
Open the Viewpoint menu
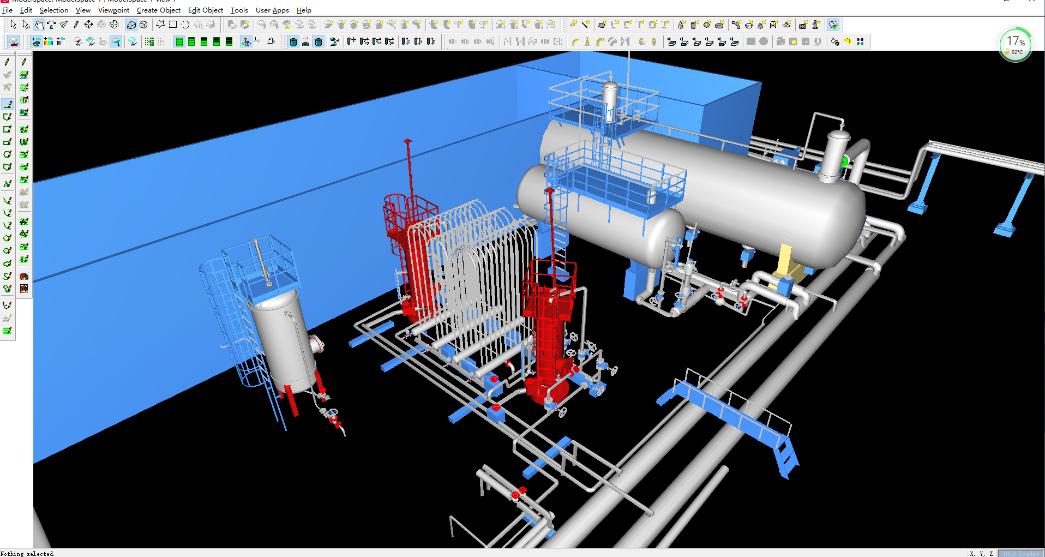pyautogui.click(x=113, y=10)
